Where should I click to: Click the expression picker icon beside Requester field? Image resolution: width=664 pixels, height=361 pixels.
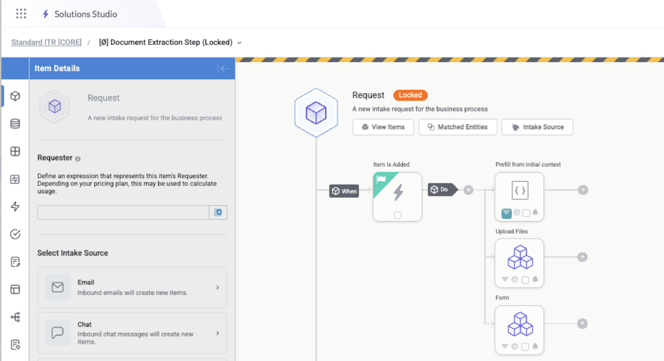218,213
